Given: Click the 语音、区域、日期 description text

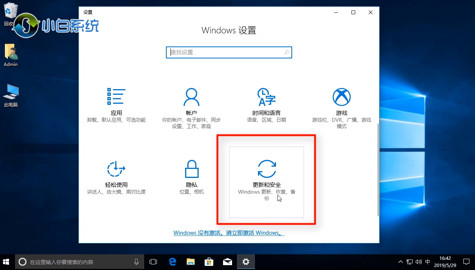Looking at the screenshot, I should [x=267, y=120].
